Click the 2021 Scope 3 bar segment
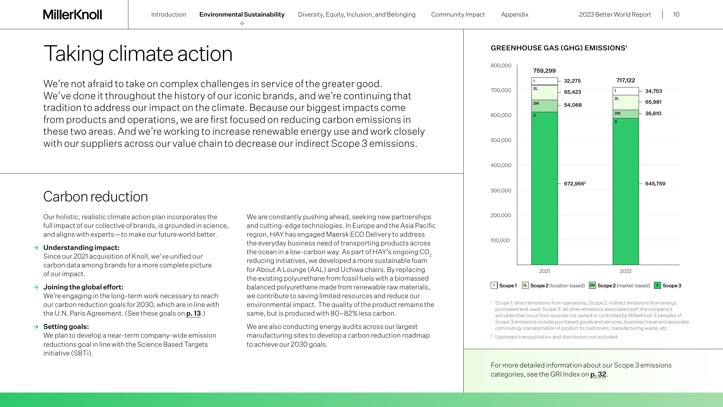 (544, 188)
